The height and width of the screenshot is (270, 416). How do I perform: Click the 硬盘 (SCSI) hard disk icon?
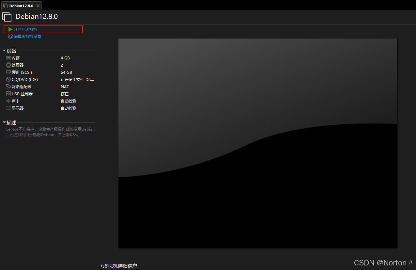coord(8,72)
